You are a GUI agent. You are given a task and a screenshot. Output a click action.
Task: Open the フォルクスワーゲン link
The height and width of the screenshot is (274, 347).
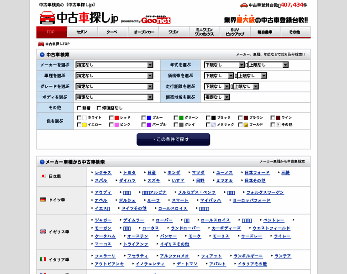[265, 193]
